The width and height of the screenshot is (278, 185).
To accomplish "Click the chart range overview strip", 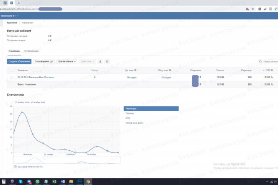I will (67, 160).
